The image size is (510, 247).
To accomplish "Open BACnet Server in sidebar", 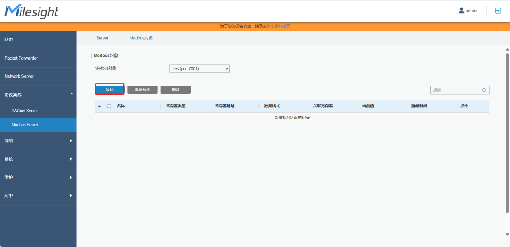I will point(25,111).
